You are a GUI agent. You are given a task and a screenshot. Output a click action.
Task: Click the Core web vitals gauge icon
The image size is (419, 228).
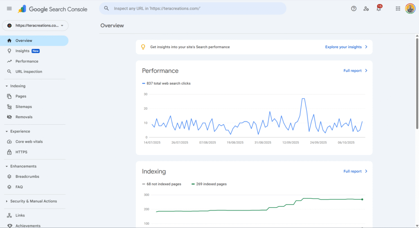[9, 141]
